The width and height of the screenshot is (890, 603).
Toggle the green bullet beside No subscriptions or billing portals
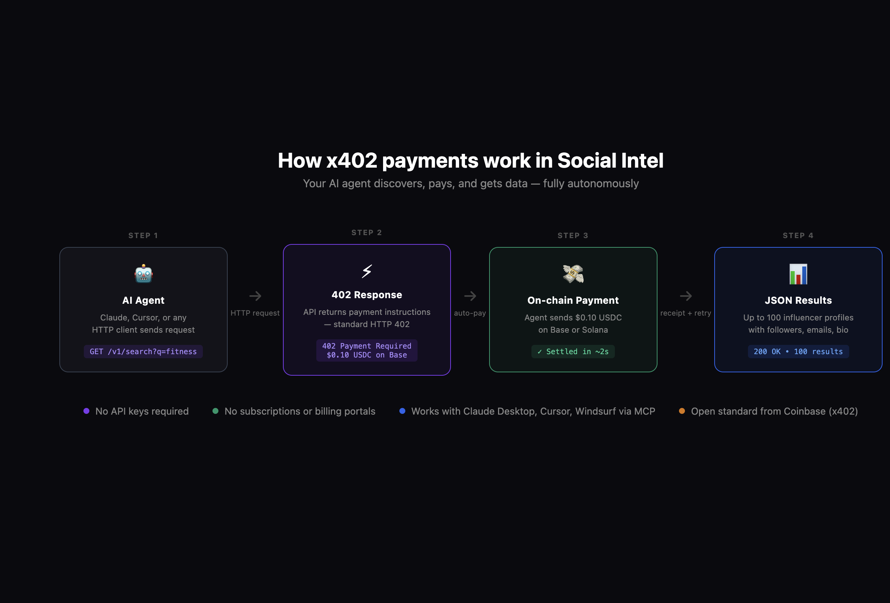coord(215,411)
